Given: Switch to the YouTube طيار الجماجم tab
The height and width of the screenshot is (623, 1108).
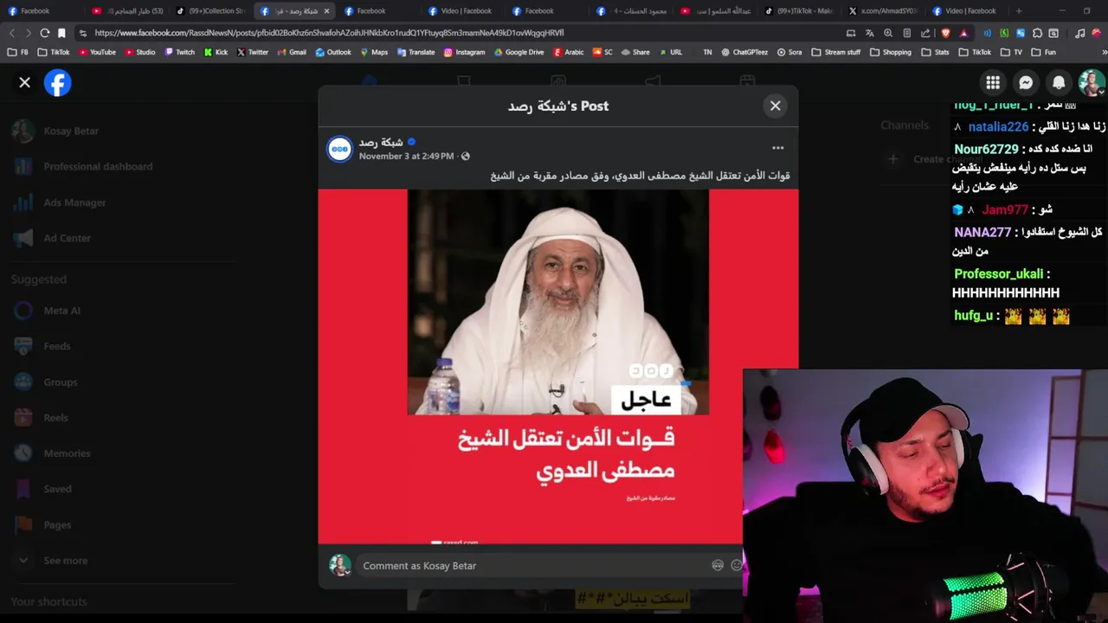Looking at the screenshot, I should pos(127,11).
